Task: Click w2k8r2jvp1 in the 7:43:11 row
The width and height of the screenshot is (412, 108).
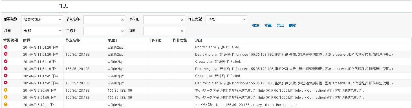Action: (x=116, y=105)
